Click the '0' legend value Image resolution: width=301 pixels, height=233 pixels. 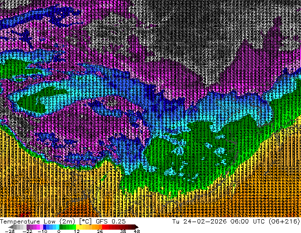(x=59, y=231)
